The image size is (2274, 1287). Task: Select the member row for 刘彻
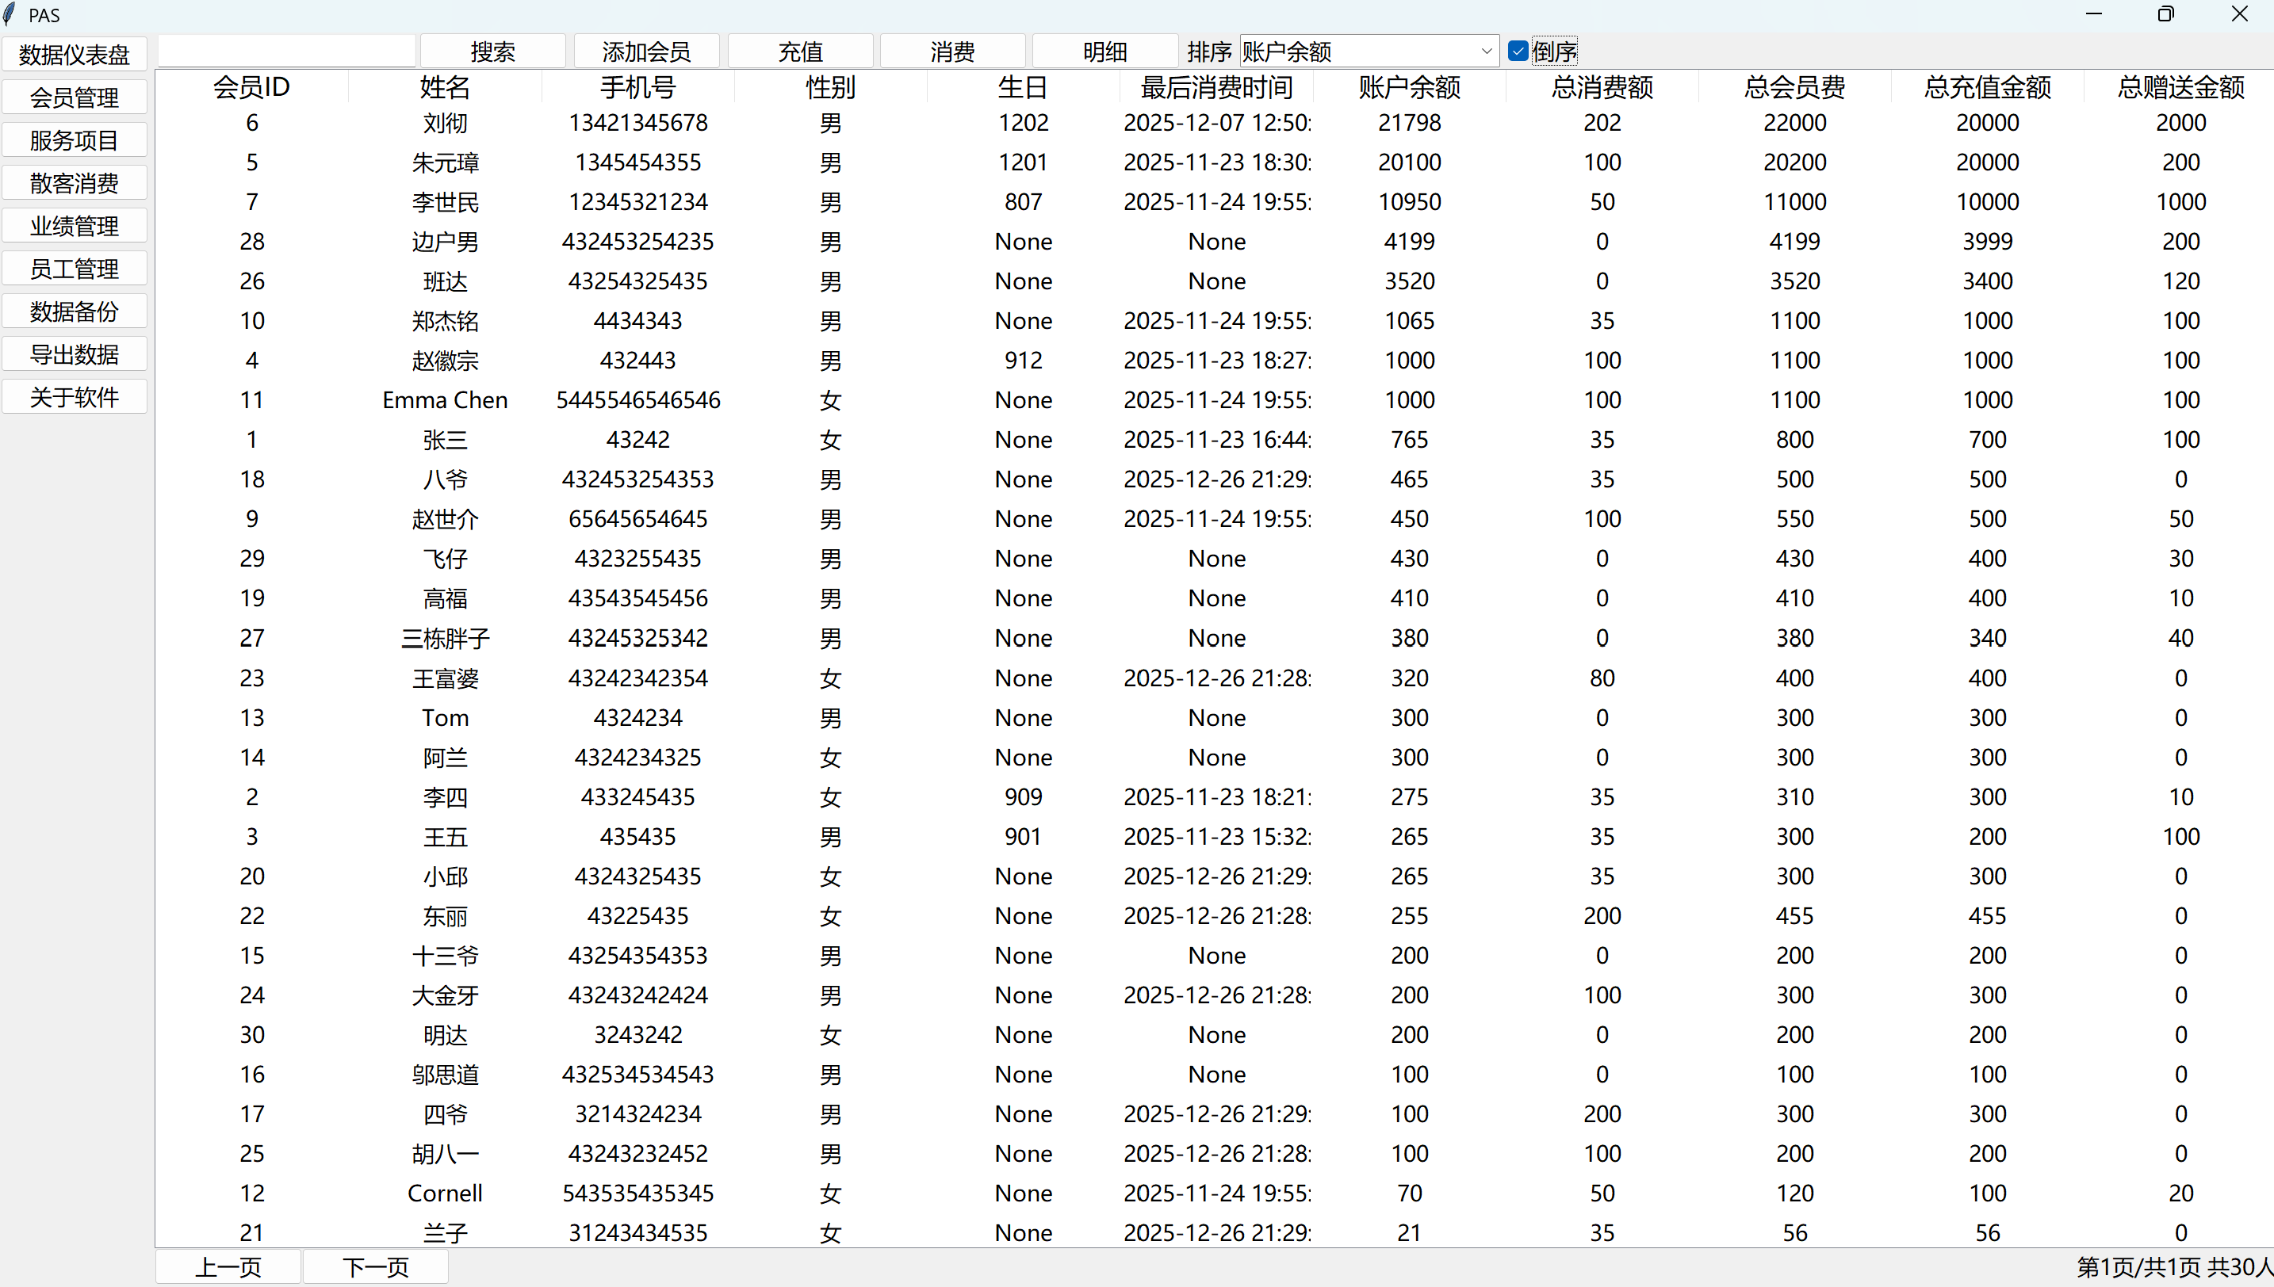click(445, 123)
